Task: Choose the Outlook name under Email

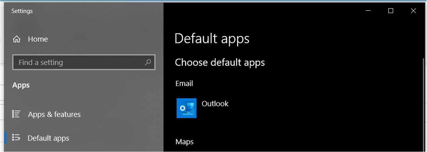Action: click(x=215, y=104)
